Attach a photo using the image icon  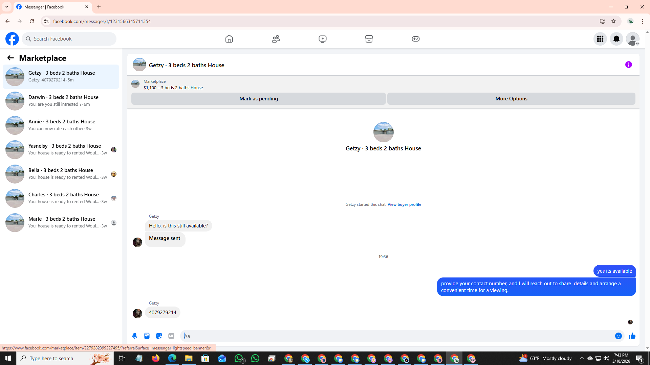pyautogui.click(x=147, y=336)
